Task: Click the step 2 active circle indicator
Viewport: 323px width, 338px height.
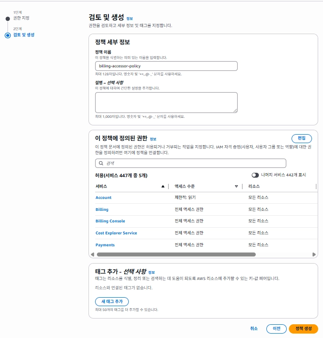Action: click(x=8, y=35)
